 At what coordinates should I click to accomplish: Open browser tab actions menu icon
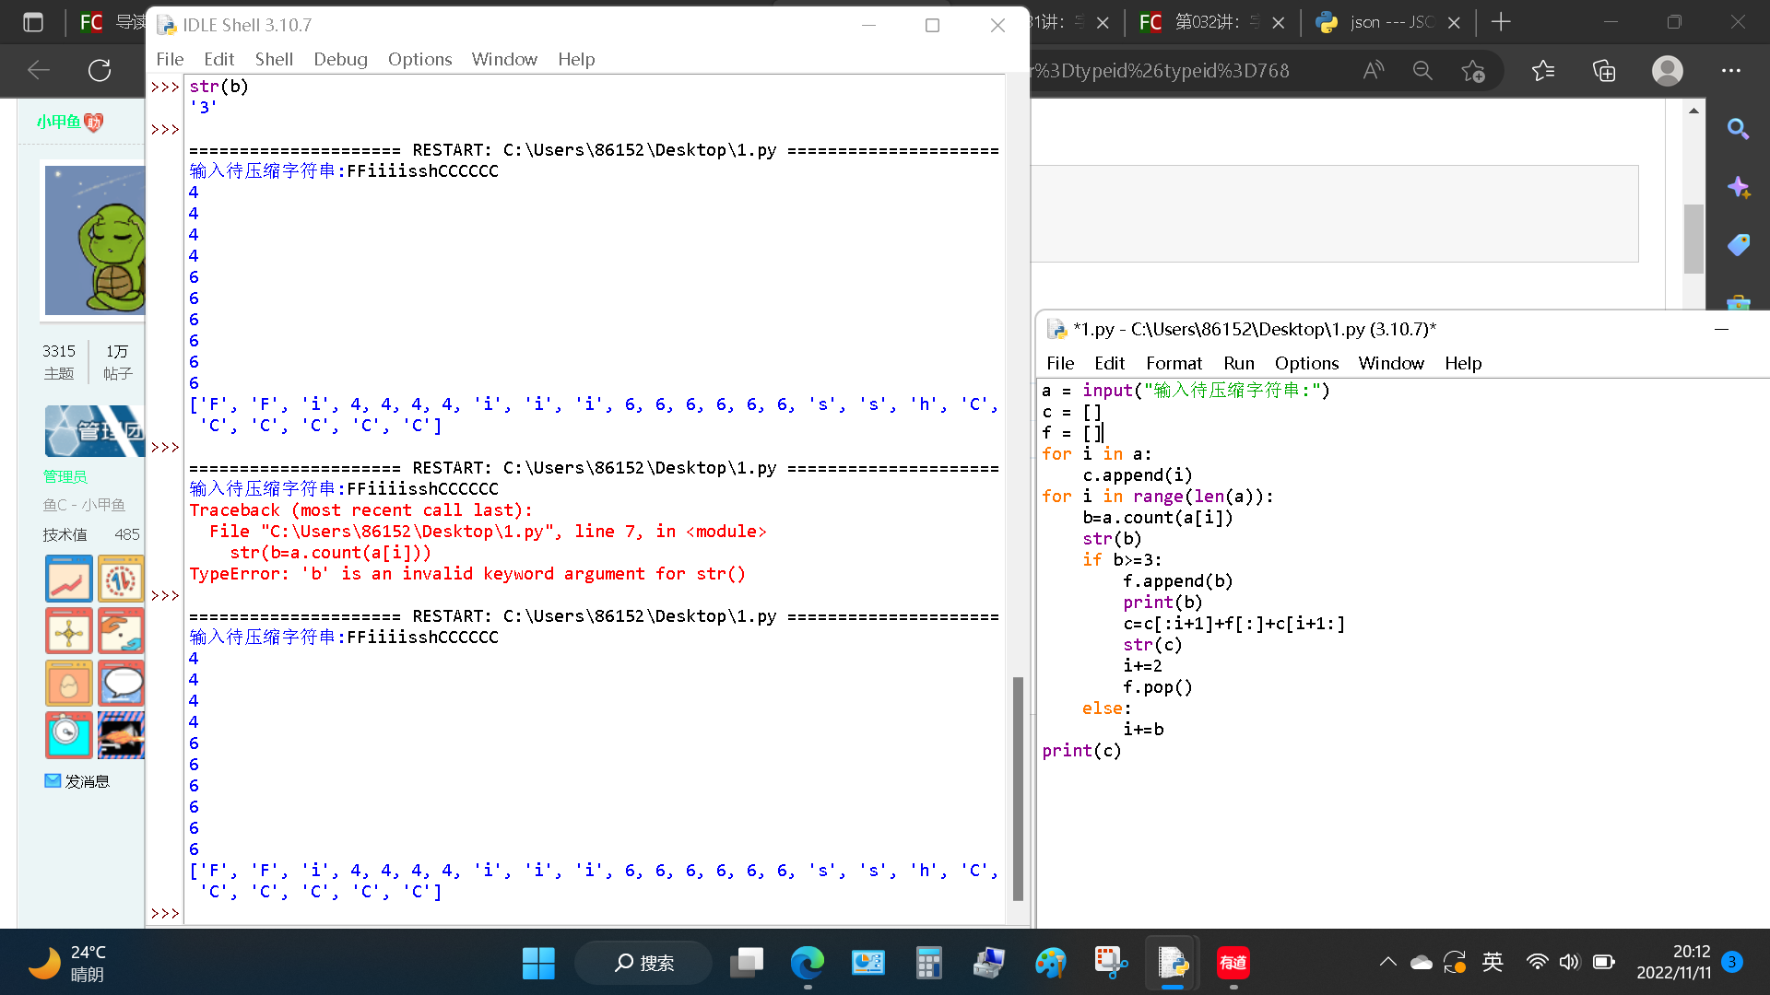tap(33, 22)
